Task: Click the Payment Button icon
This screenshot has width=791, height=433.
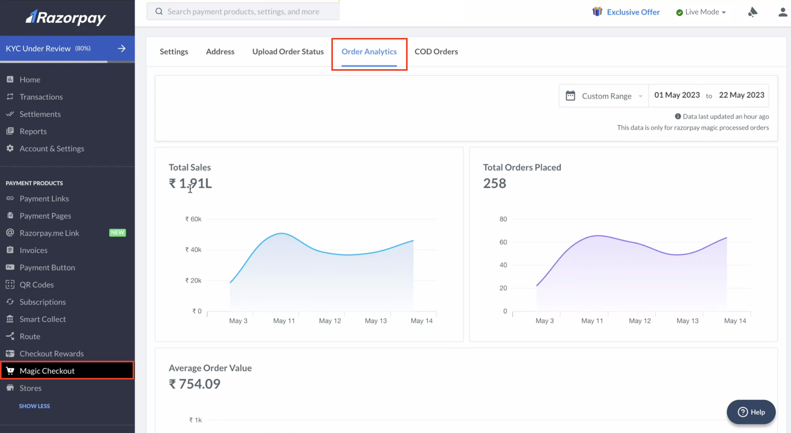Action: (x=10, y=267)
